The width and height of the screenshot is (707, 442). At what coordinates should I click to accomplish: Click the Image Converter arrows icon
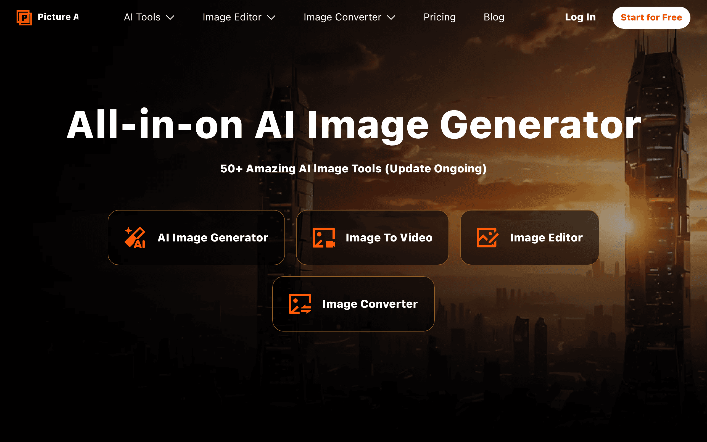300,304
